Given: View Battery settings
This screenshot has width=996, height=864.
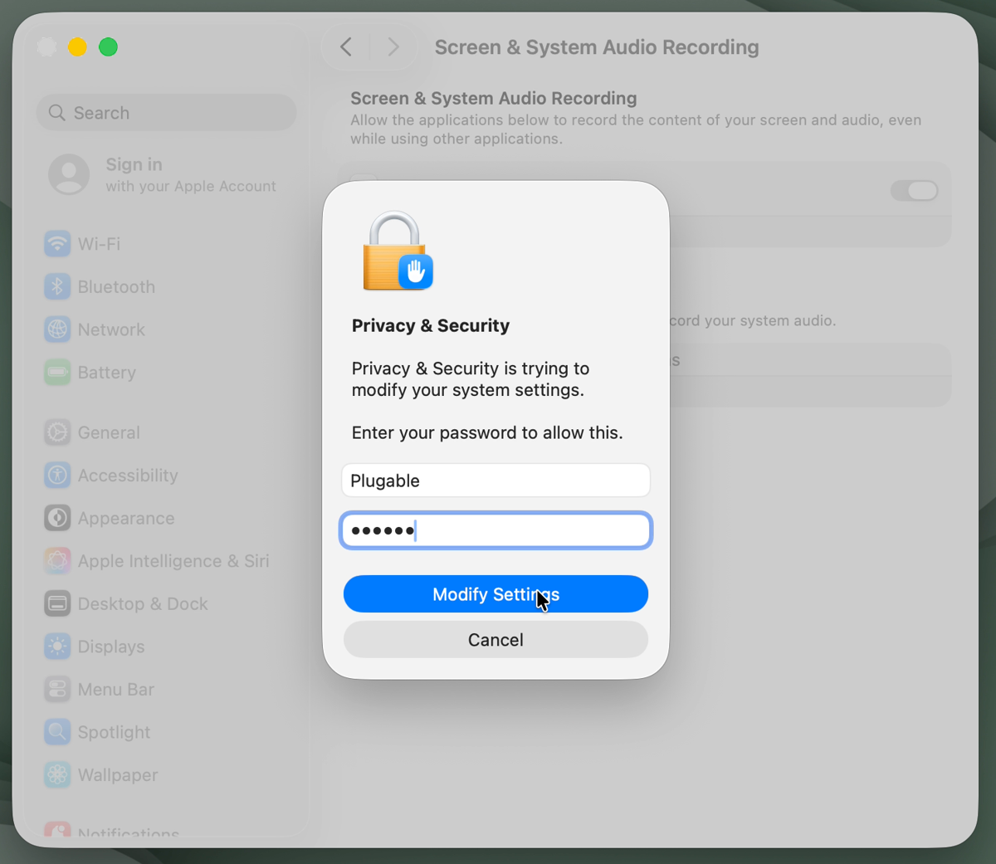Looking at the screenshot, I should [x=106, y=372].
